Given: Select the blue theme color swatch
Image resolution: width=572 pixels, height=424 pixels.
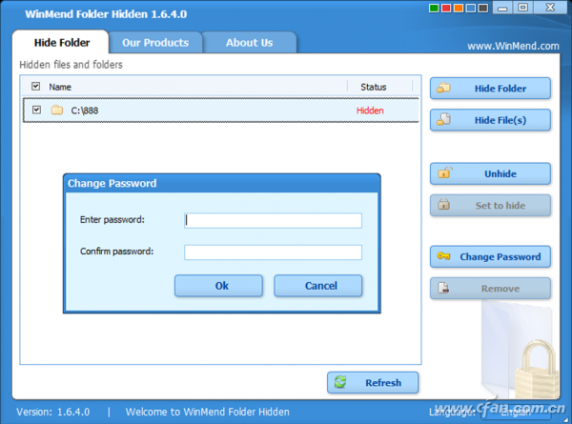Looking at the screenshot, I should click(x=471, y=8).
